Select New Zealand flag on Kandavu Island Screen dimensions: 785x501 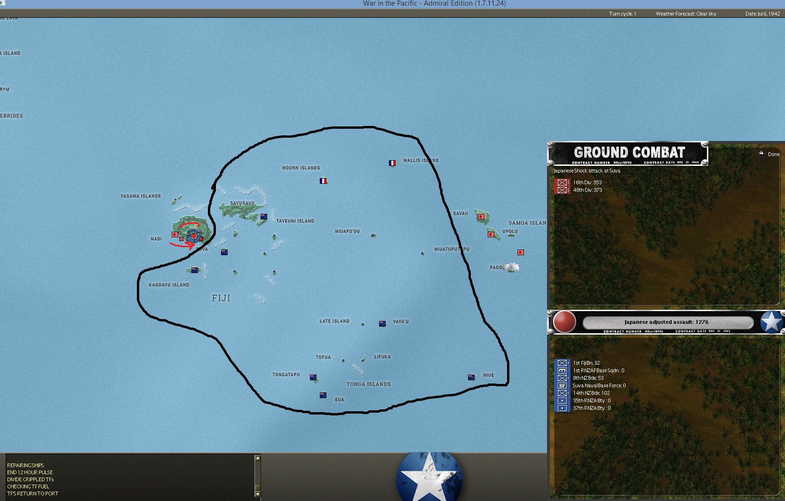point(194,270)
